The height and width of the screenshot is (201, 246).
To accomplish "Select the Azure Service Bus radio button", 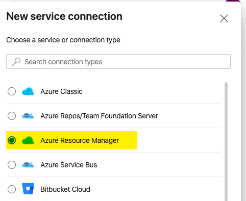I will (12, 165).
